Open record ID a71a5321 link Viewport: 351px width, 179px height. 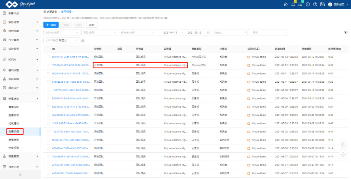71,165
